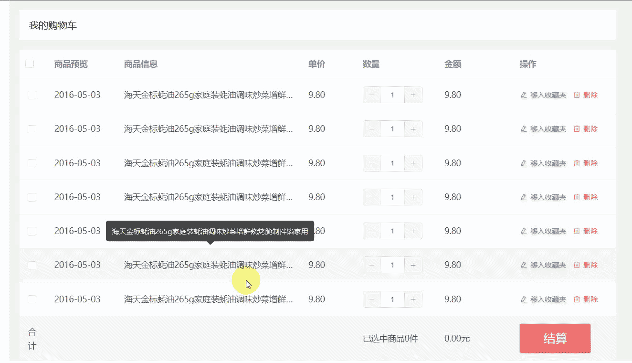Check the last row's product checkbox
The height and width of the screenshot is (363, 632).
(32, 299)
